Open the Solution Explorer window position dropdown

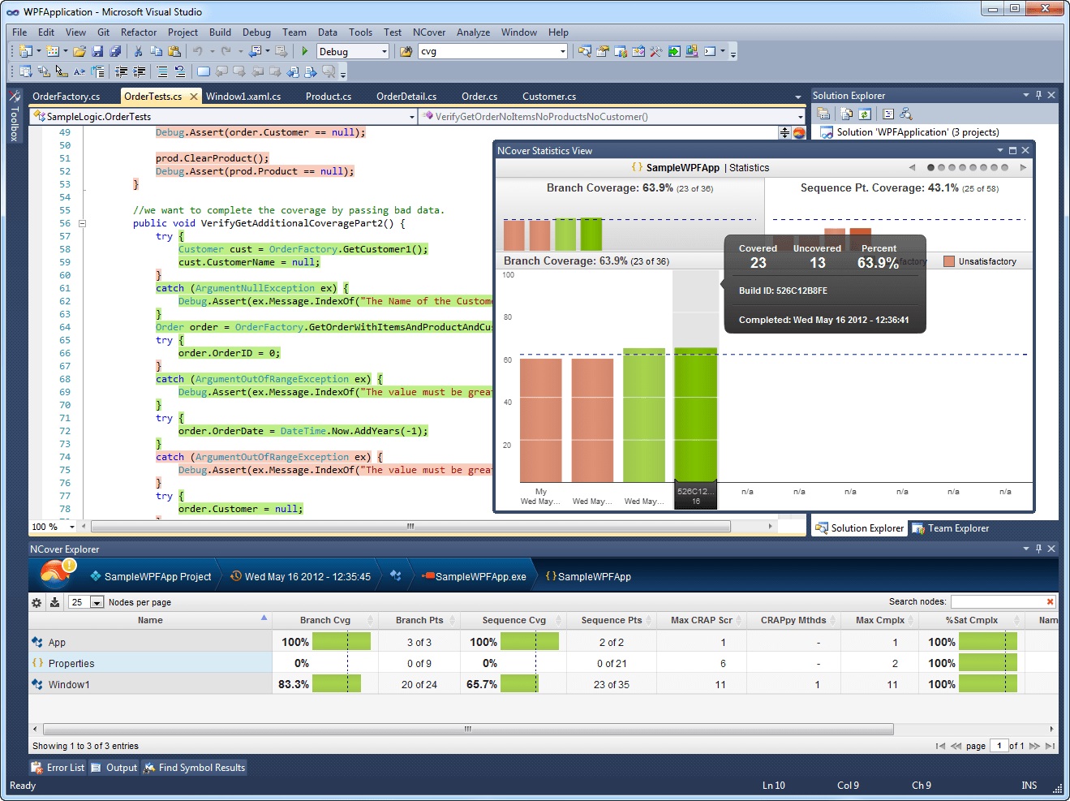tap(1026, 95)
